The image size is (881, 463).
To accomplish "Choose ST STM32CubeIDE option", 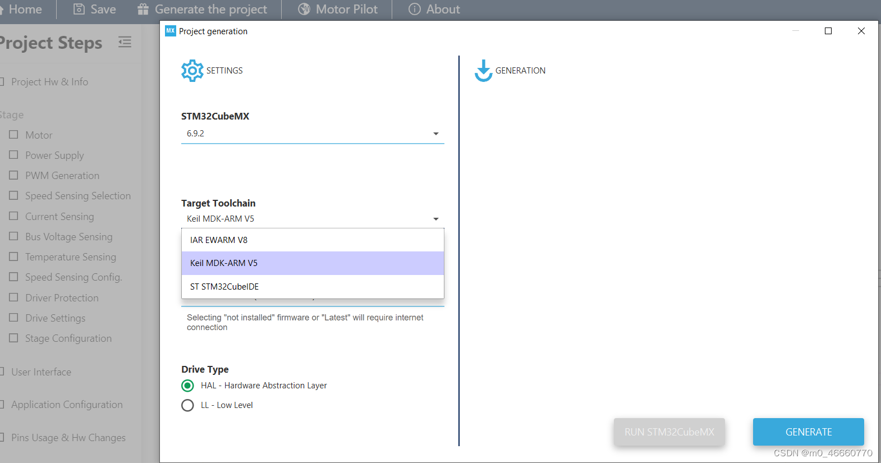I will 313,287.
